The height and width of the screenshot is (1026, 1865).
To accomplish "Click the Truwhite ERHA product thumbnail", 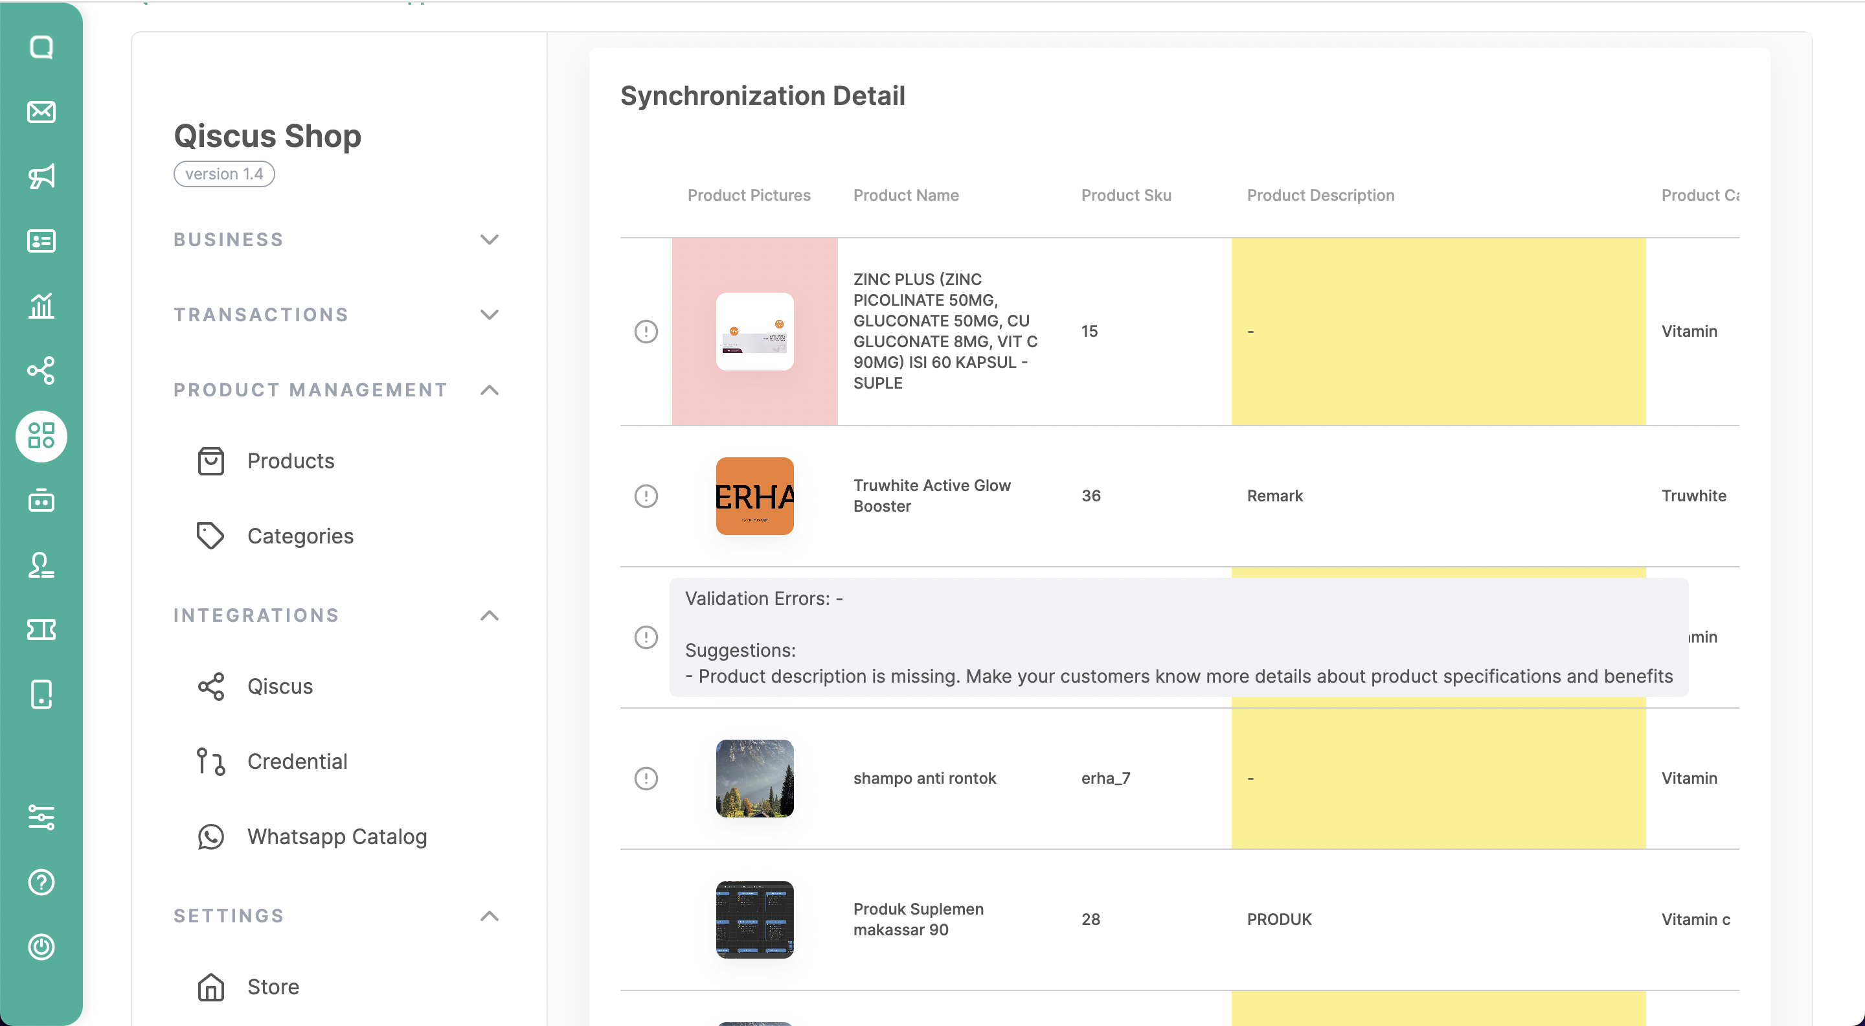I will tap(754, 496).
